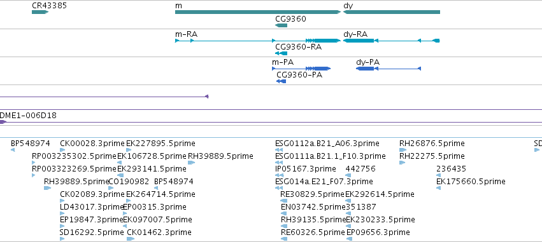Screen dimensions: 542x242
Task: Select the RH39135.5prime label
Action: (x=313, y=220)
